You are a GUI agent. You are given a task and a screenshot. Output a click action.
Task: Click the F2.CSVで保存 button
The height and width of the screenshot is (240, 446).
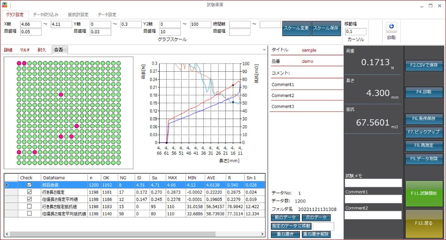tap(424, 65)
